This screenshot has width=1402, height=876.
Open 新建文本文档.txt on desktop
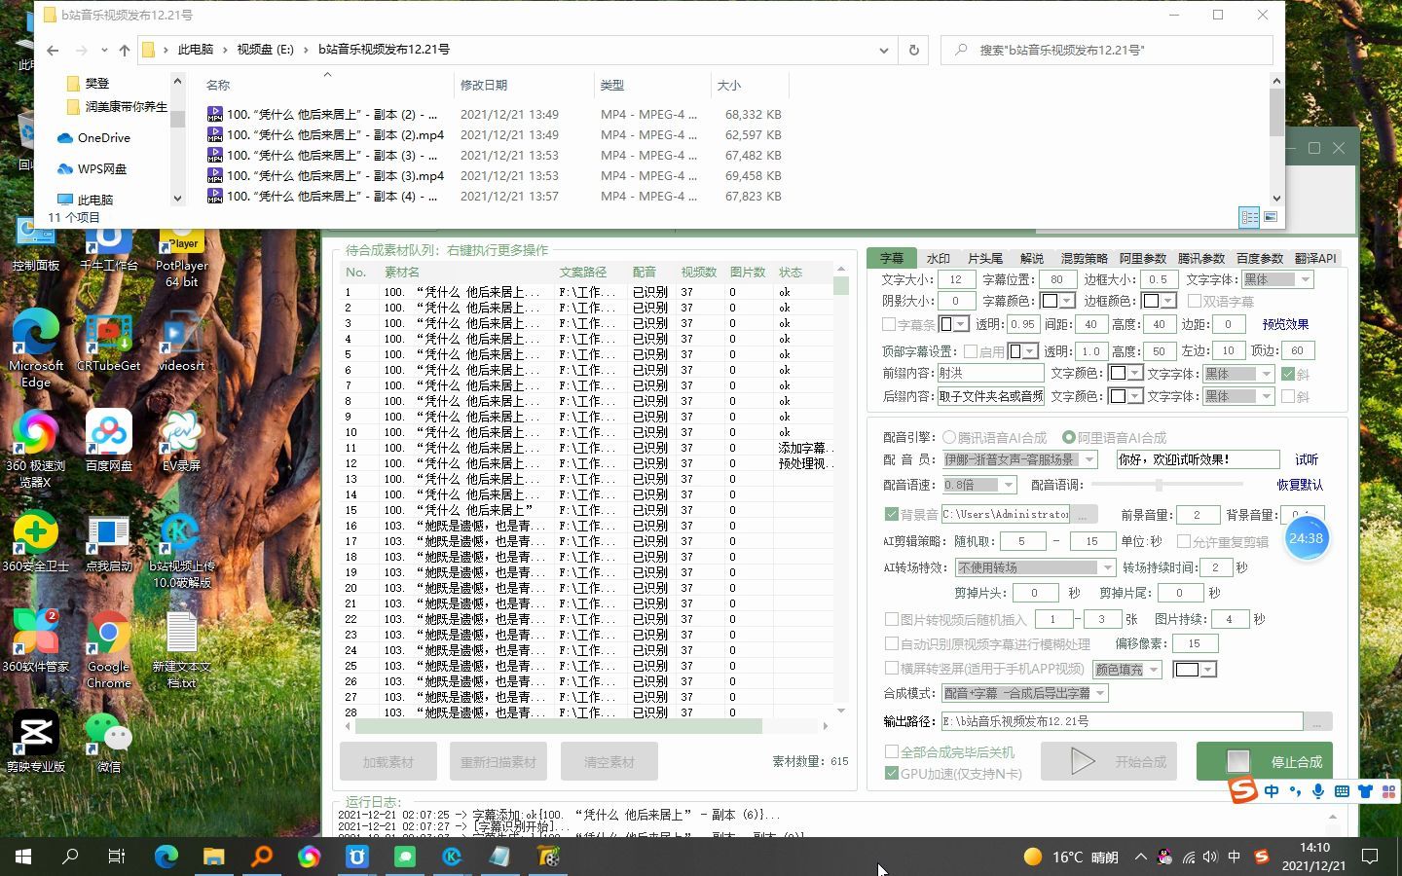tap(181, 649)
